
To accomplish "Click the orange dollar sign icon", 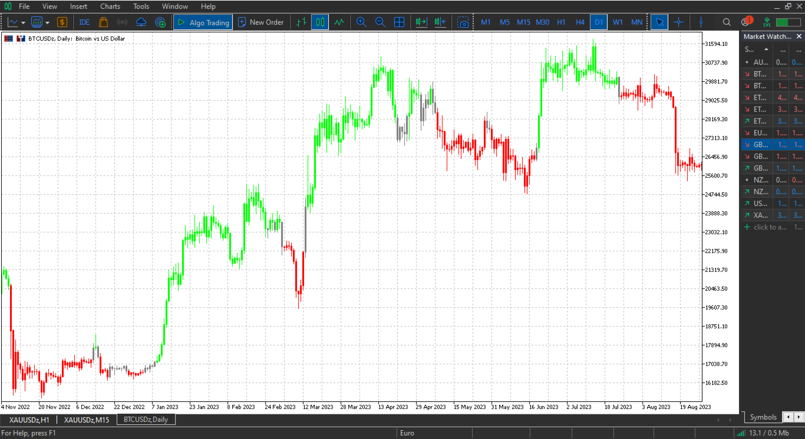I will 62,22.
